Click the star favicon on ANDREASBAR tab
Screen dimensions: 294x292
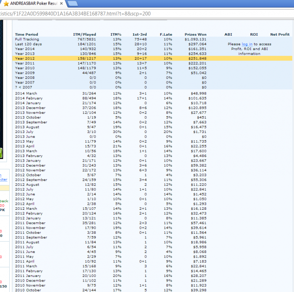coord(6,3)
